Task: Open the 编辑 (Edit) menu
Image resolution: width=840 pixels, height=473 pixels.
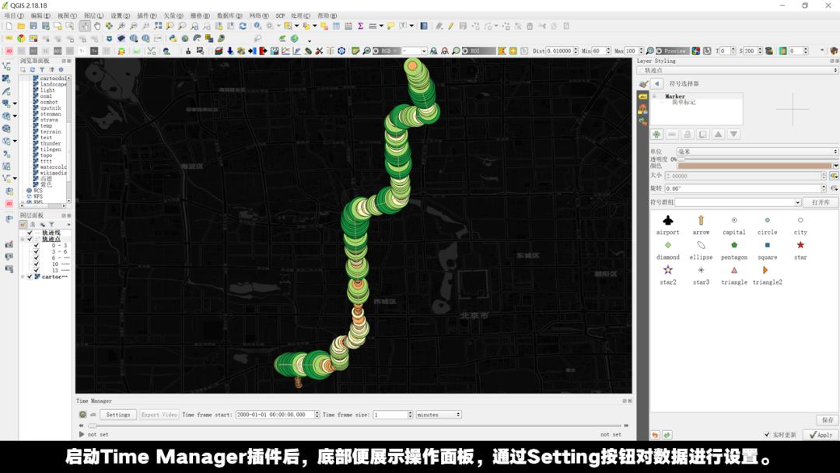Action: [x=40, y=16]
